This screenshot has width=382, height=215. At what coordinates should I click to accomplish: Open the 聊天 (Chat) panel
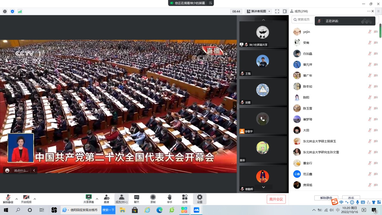click(137, 199)
